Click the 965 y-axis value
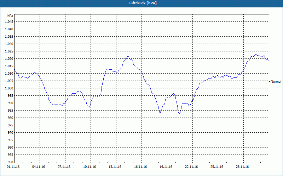The height and width of the screenshot is (176, 283). tap(11, 140)
